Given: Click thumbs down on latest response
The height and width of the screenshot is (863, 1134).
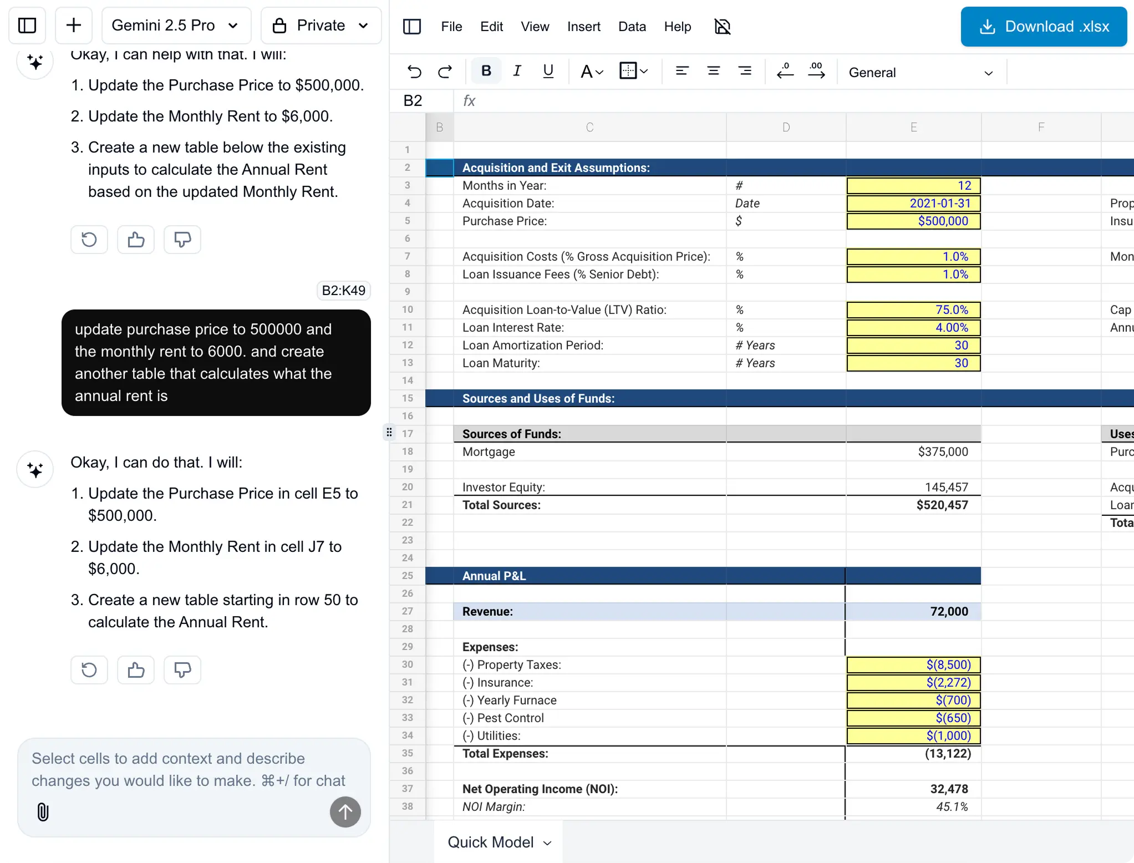Looking at the screenshot, I should [182, 670].
